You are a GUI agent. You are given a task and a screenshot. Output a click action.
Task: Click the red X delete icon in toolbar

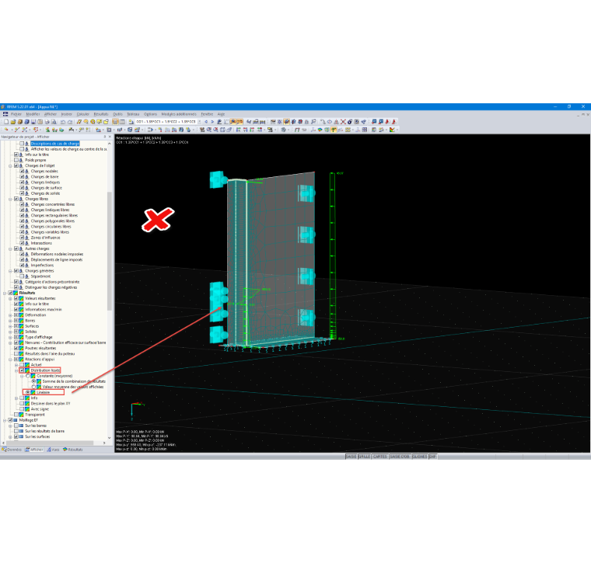point(344,122)
